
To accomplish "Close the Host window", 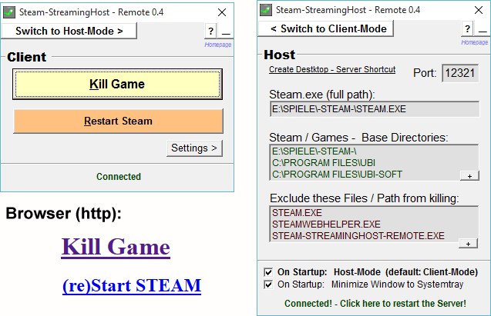I will [x=479, y=10].
